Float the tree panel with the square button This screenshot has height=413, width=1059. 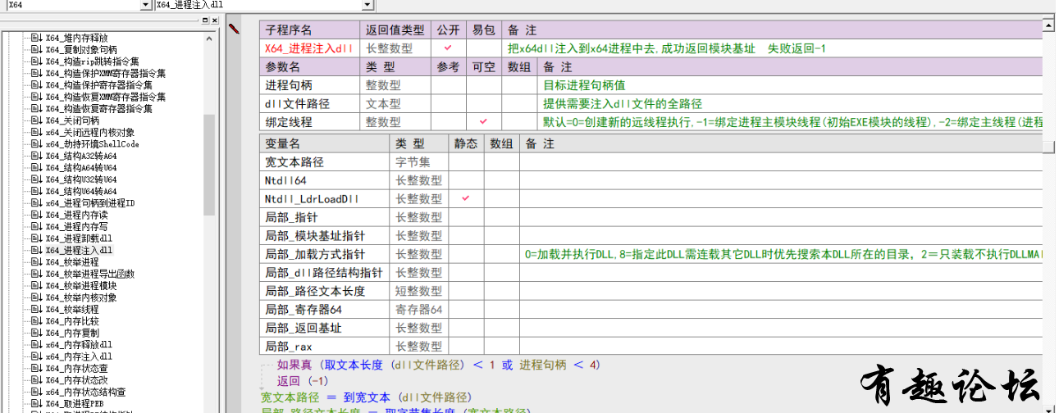click(205, 20)
